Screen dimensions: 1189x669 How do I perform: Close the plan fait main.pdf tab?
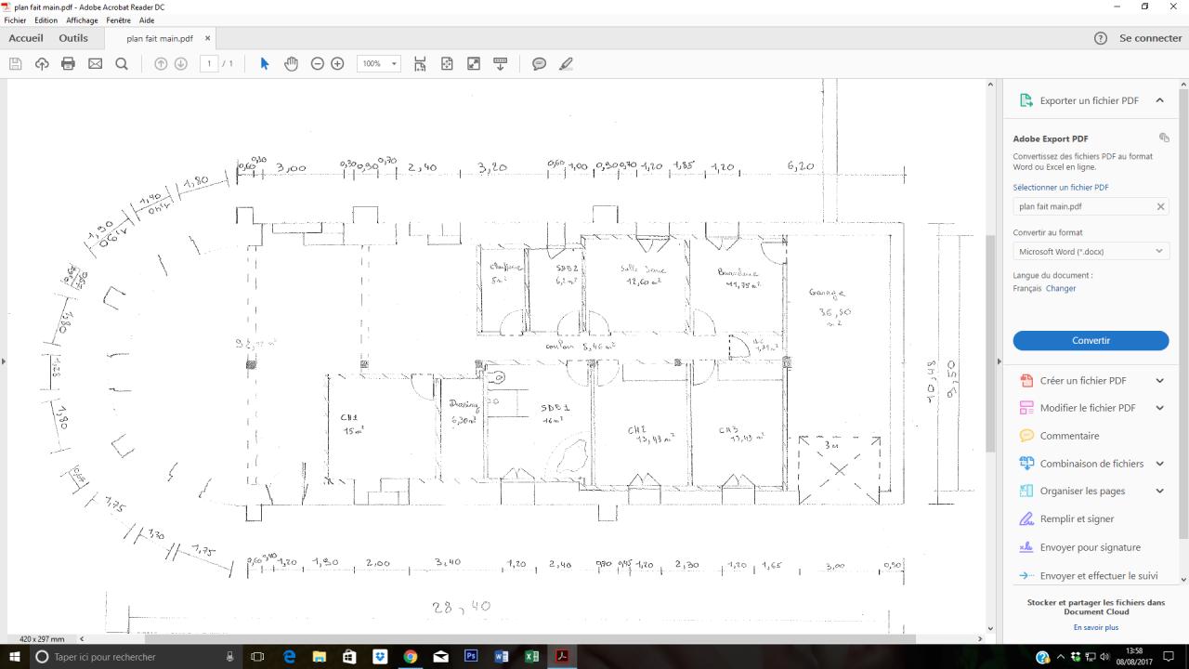point(208,38)
